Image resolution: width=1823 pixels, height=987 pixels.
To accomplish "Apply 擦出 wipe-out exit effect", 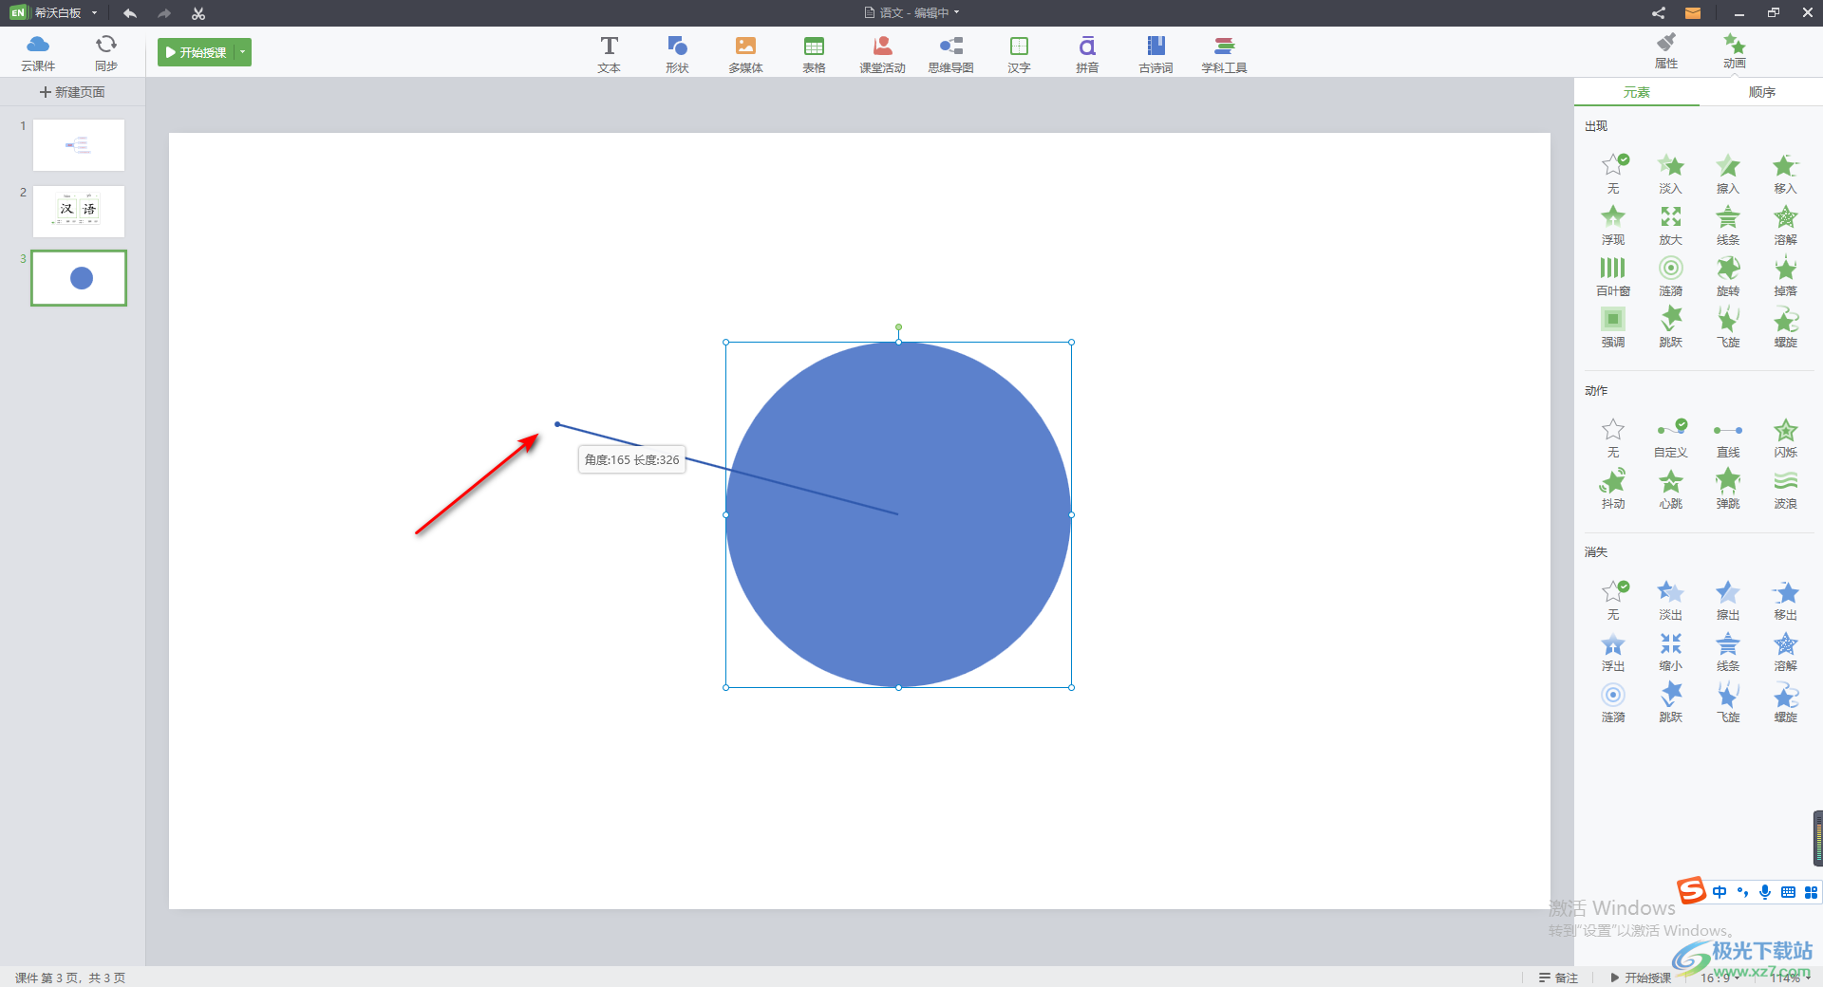I will (1728, 600).
